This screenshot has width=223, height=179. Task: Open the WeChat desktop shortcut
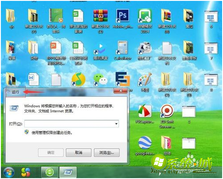click(100, 80)
